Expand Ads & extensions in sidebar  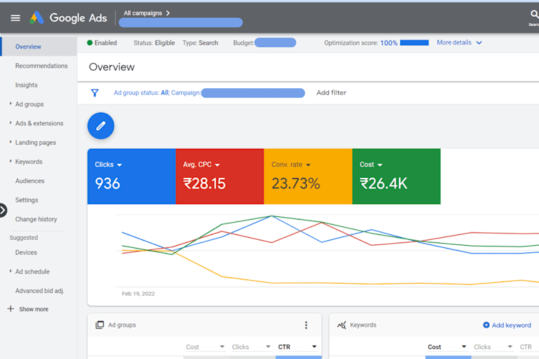(x=10, y=123)
